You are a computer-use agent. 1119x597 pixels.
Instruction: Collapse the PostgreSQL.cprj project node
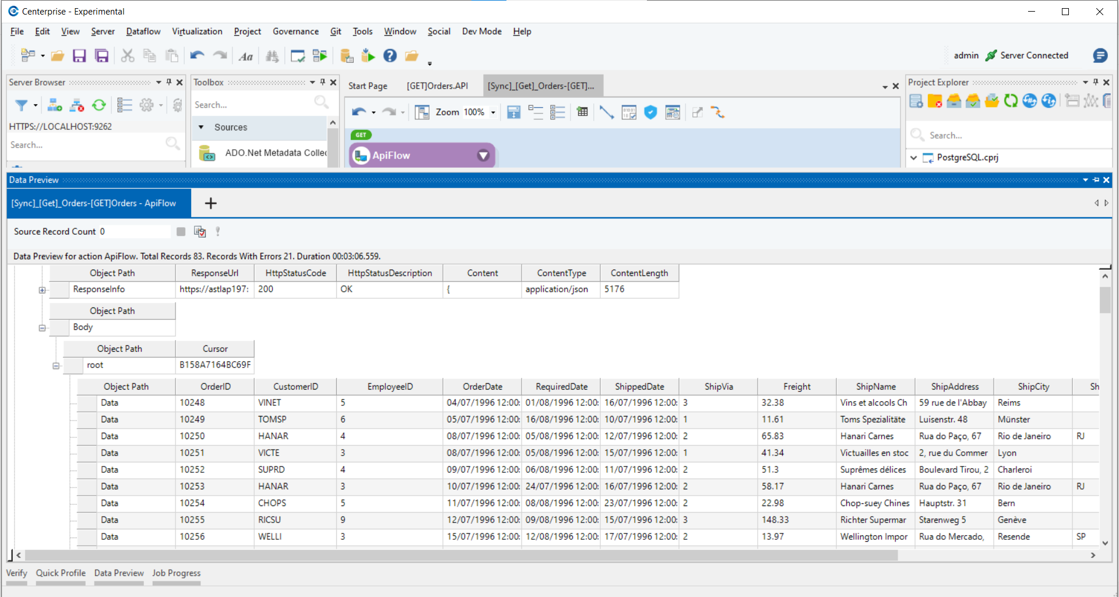coord(914,158)
